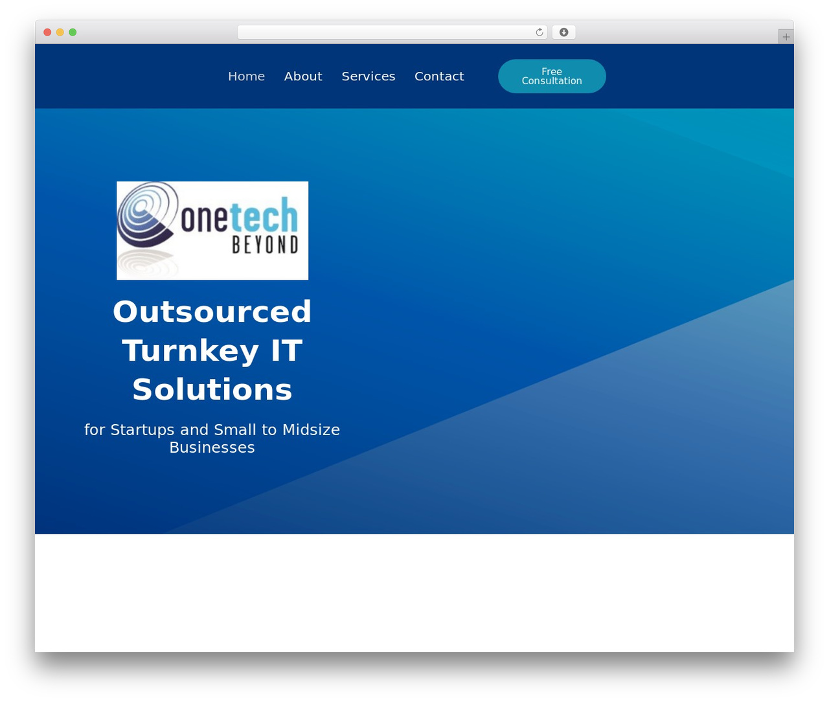Screen dimensions: 829x702
Task: Focus the browser address bar
Action: pyautogui.click(x=392, y=32)
